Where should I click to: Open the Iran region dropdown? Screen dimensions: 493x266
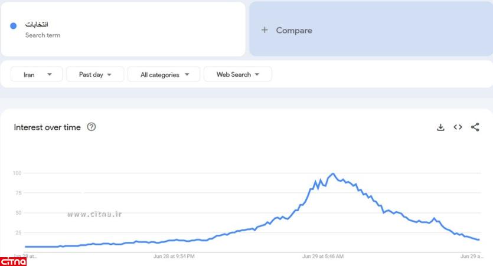[37, 74]
